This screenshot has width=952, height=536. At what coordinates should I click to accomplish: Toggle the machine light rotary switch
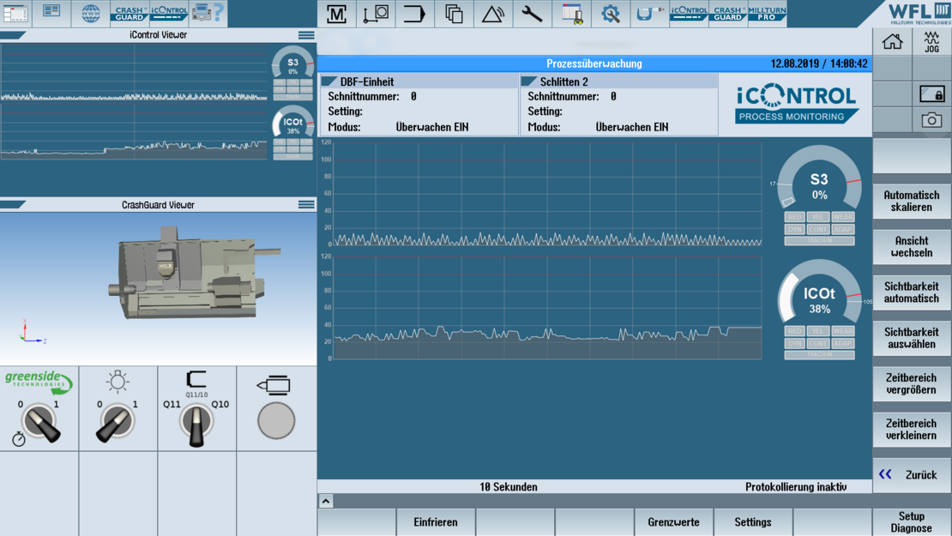(x=117, y=422)
